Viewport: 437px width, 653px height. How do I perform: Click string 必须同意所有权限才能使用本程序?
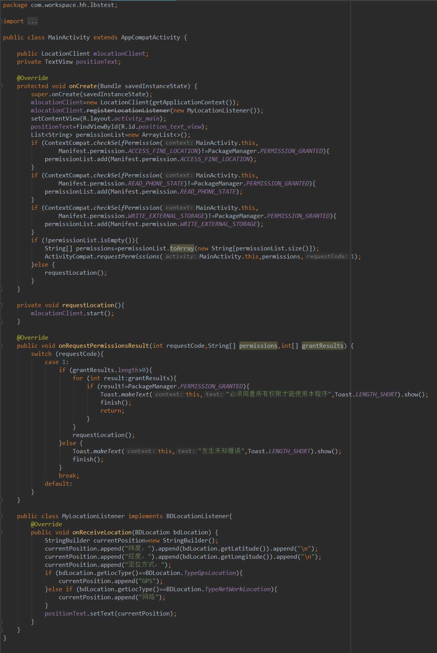click(x=279, y=394)
